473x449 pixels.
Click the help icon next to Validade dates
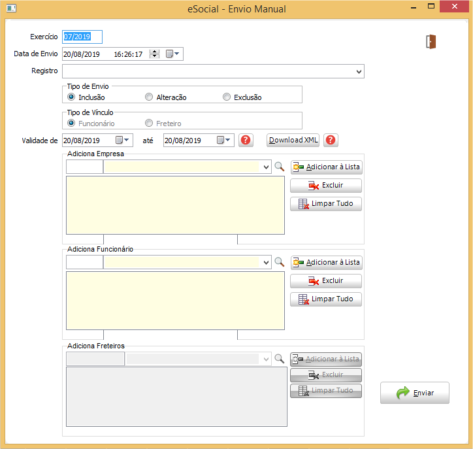tap(246, 140)
